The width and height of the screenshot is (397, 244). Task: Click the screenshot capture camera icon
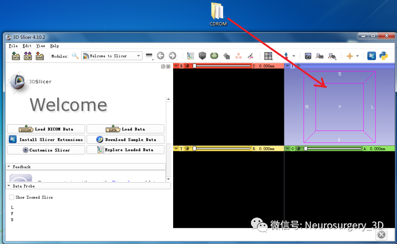(308, 56)
